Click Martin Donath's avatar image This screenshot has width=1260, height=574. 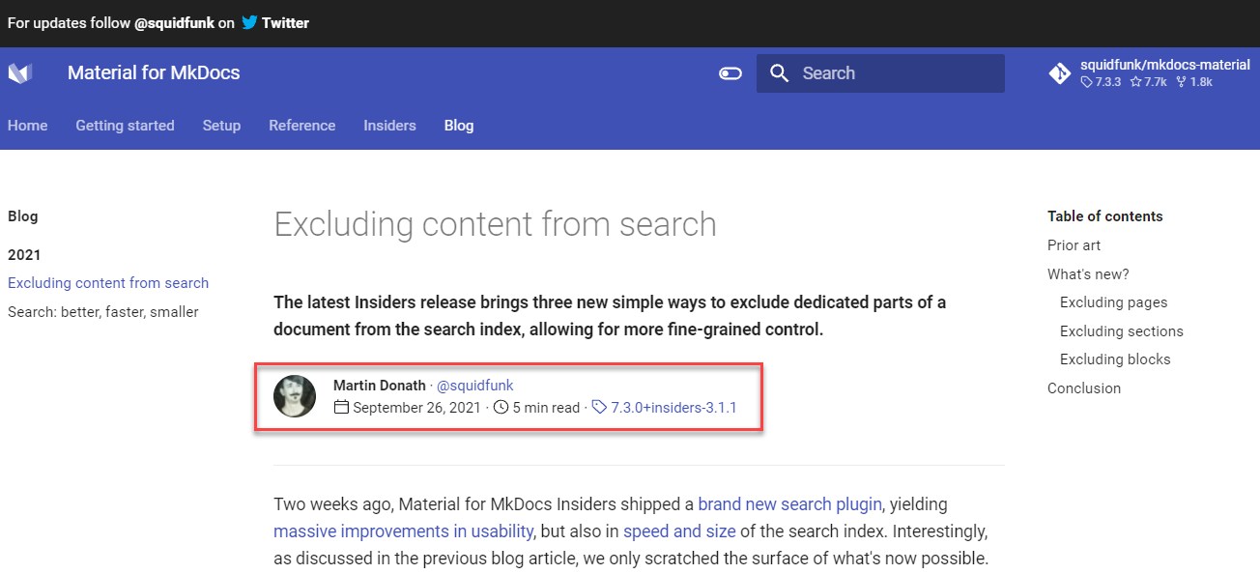[x=295, y=396]
